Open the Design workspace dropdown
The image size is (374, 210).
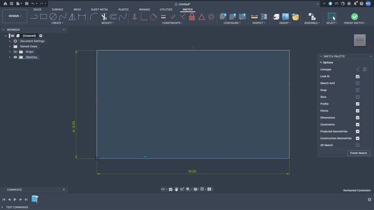15,16
